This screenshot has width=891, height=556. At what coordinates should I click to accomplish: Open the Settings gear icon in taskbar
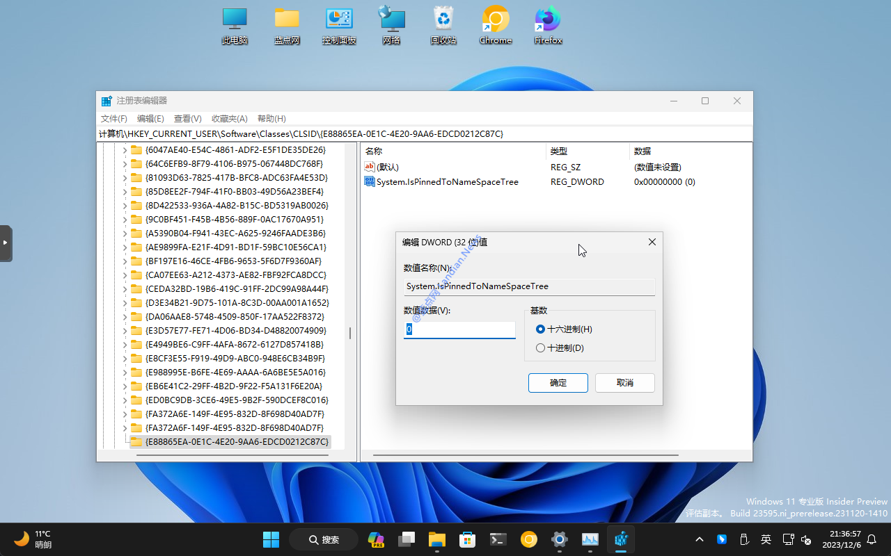click(559, 539)
